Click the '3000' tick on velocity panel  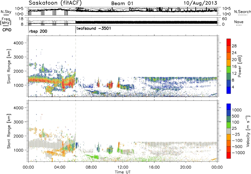tap(18, 122)
